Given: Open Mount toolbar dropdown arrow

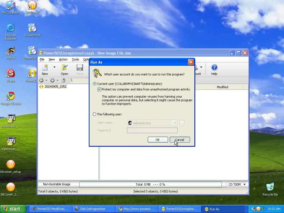Looking at the screenshot, I should pos(201,67).
